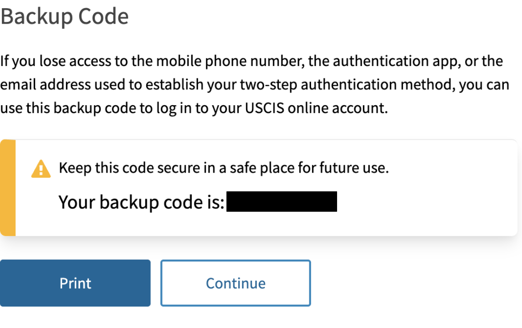Click the yellow bar of the alert box
This screenshot has height=328, width=522.
point(8,188)
